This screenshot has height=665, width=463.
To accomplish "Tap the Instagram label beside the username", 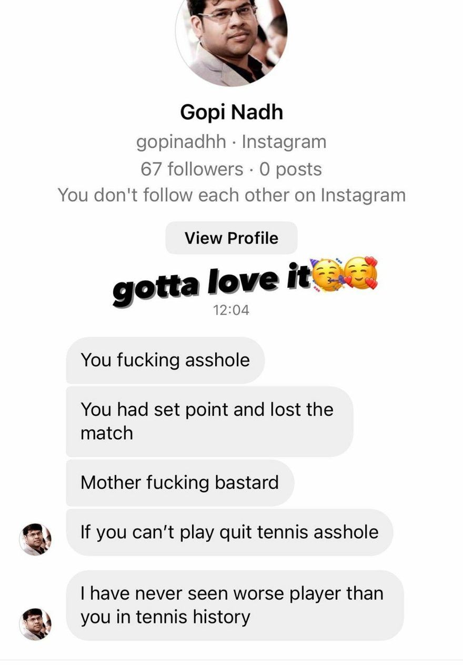I will click(284, 142).
